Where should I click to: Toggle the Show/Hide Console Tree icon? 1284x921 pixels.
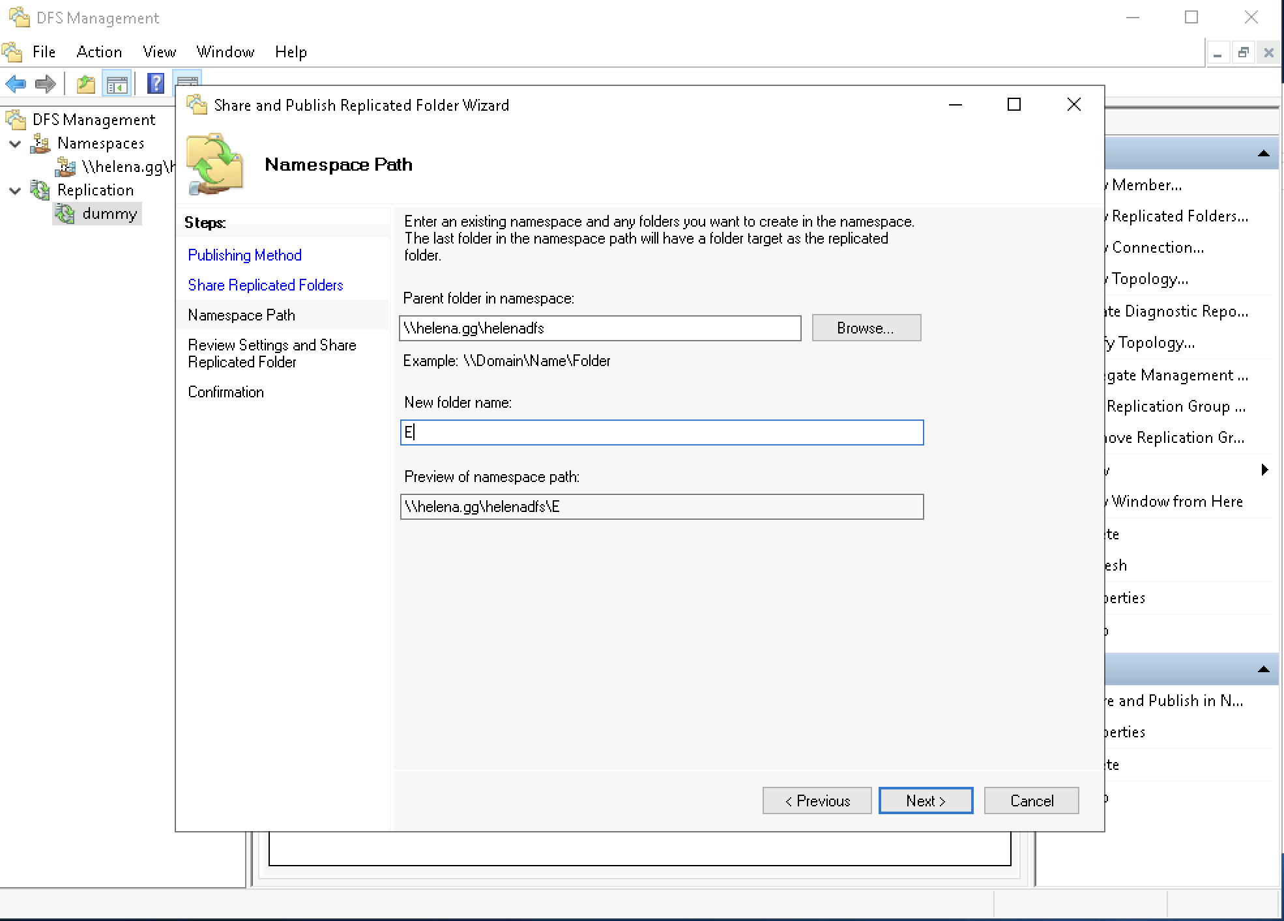point(117,84)
